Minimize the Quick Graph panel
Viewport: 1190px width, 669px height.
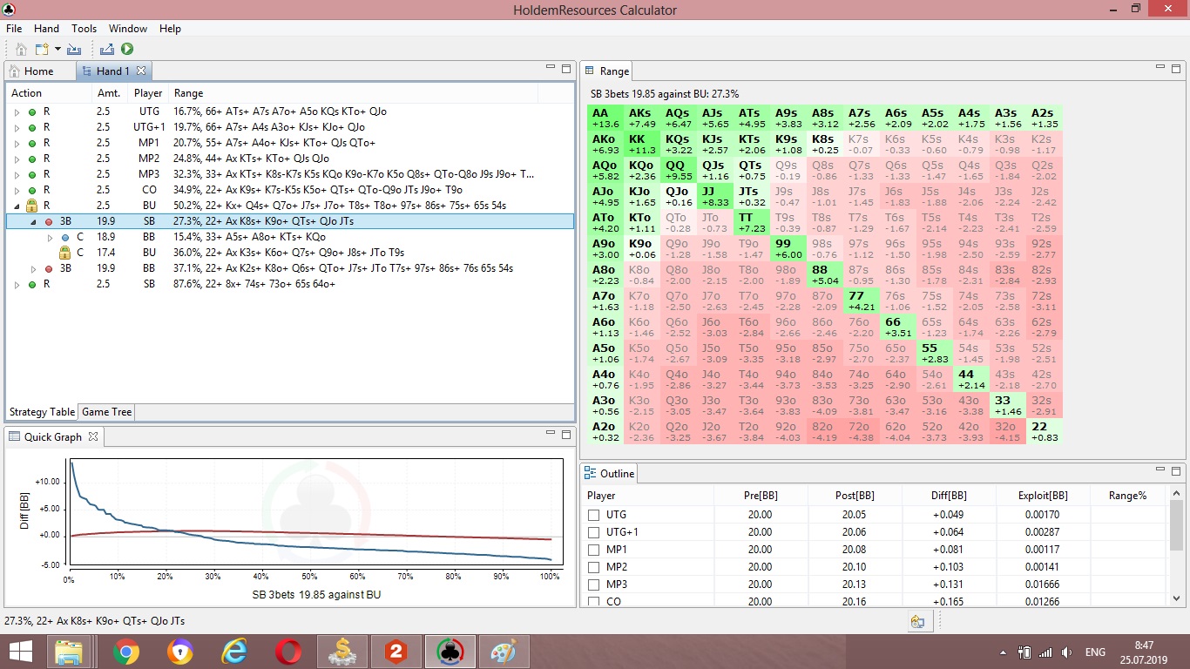click(551, 433)
